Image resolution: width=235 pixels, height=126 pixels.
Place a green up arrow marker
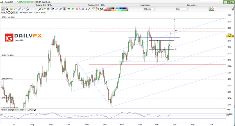tap(73, 9)
